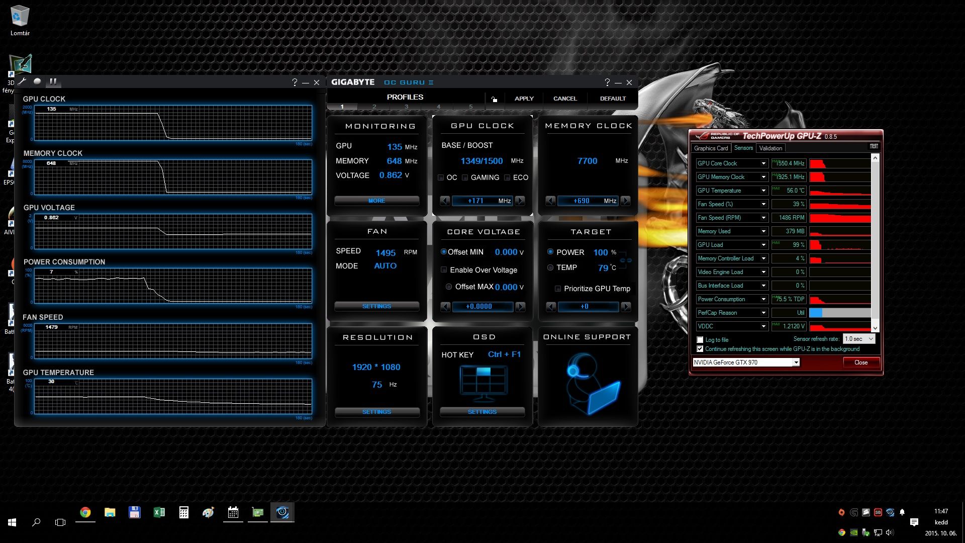Click the OSD monitor grid icon
Screen dimensions: 965x543
tap(483, 384)
